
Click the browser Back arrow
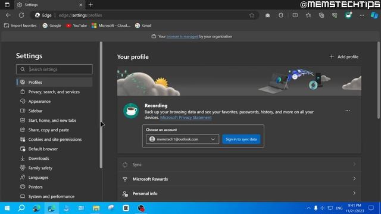(8, 15)
